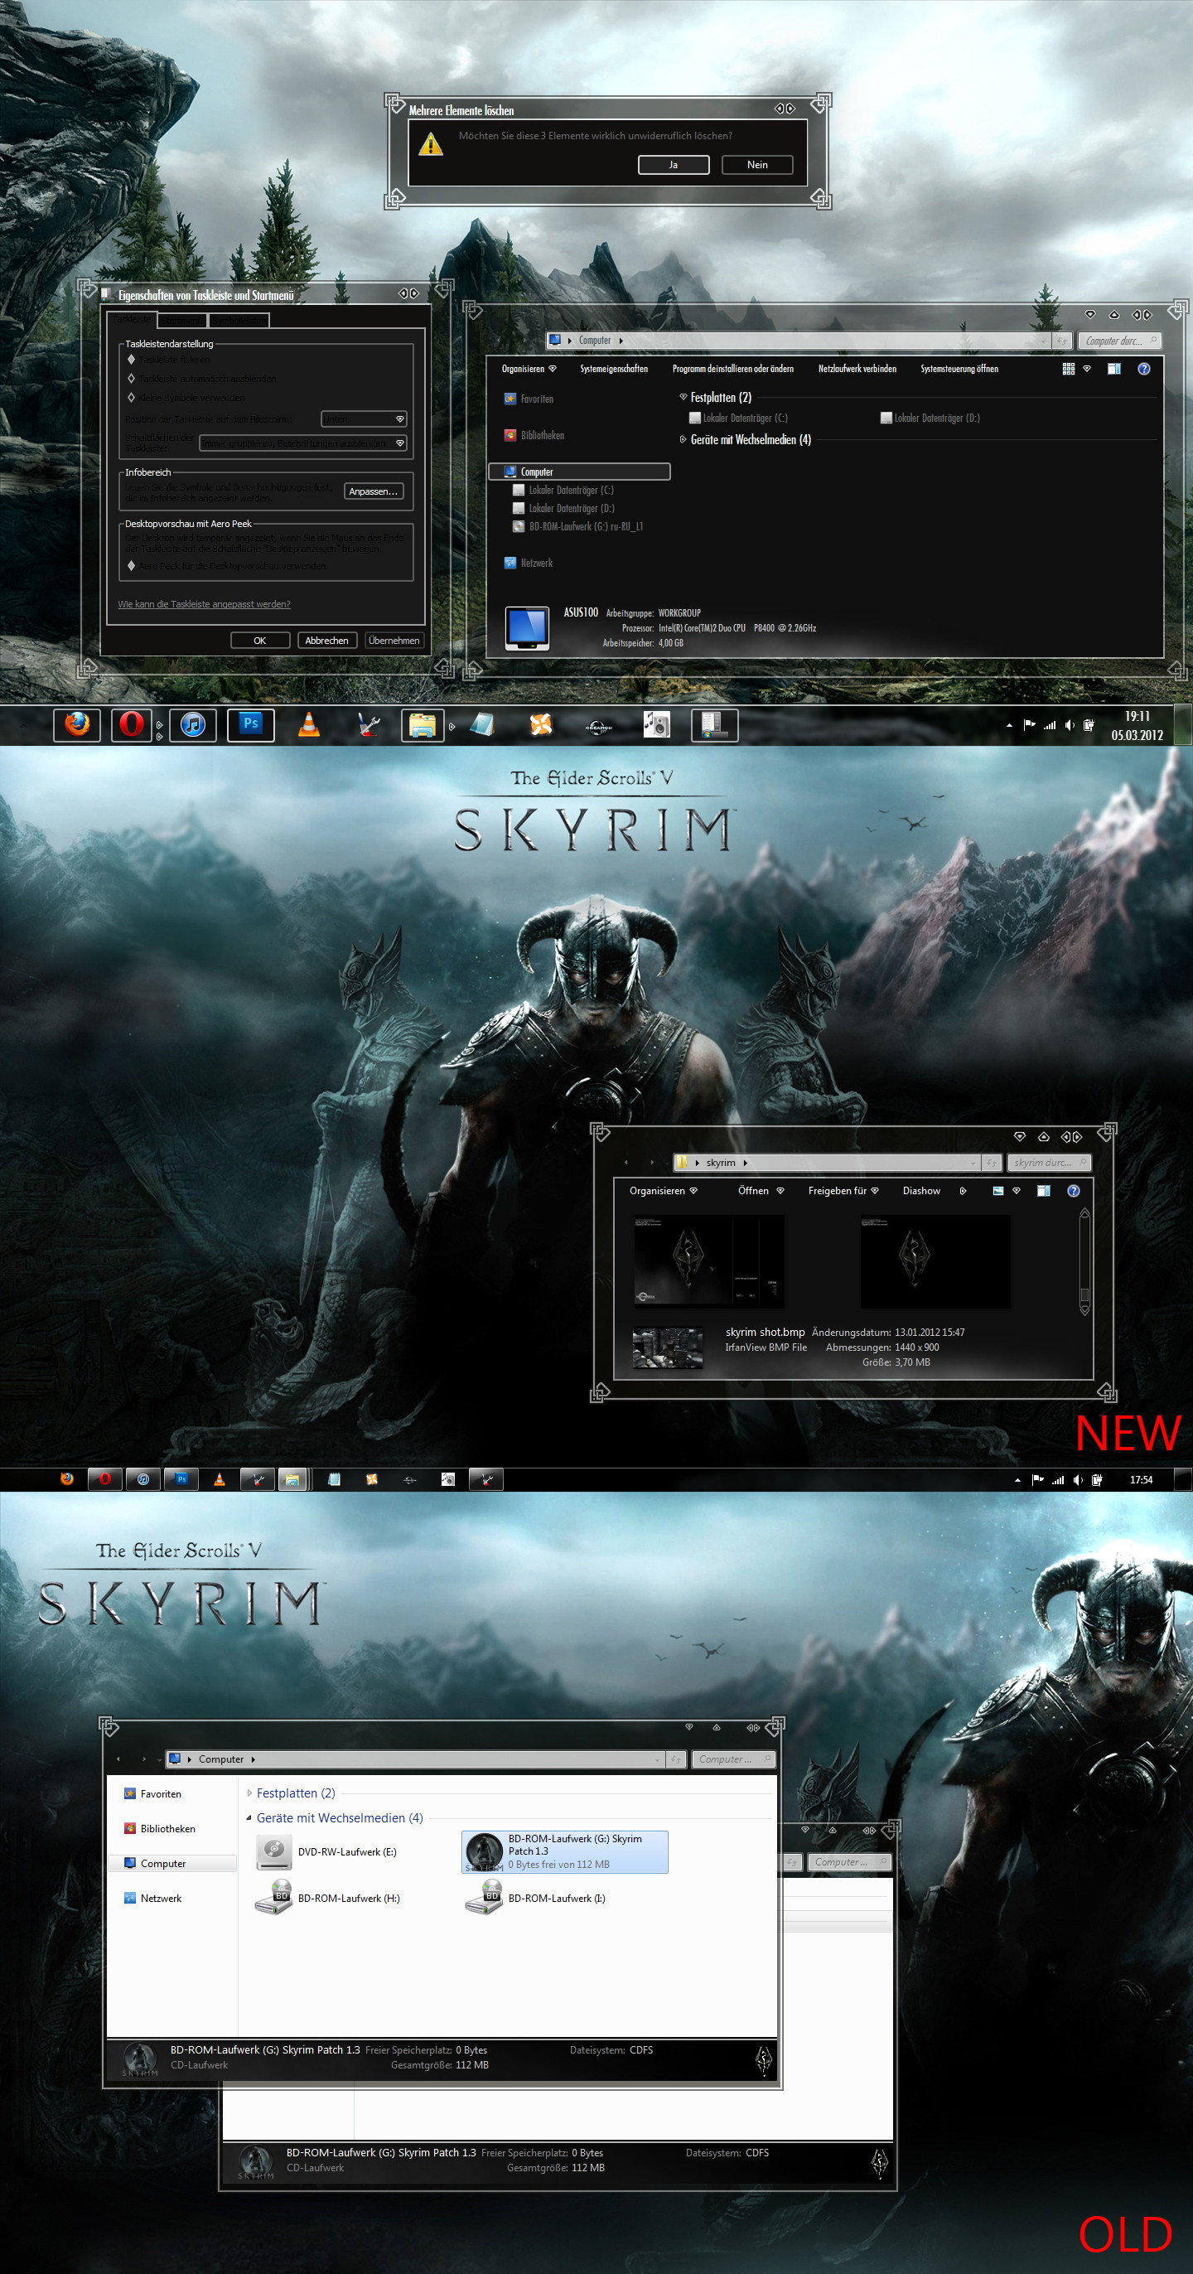Viewport: 1193px width, 2274px height.
Task: Open Opera on the 17:54 taskbar
Action: (105, 1478)
